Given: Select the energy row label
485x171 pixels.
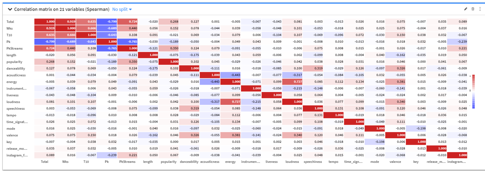Looking at the screenshot, I should (x=12, y=82).
